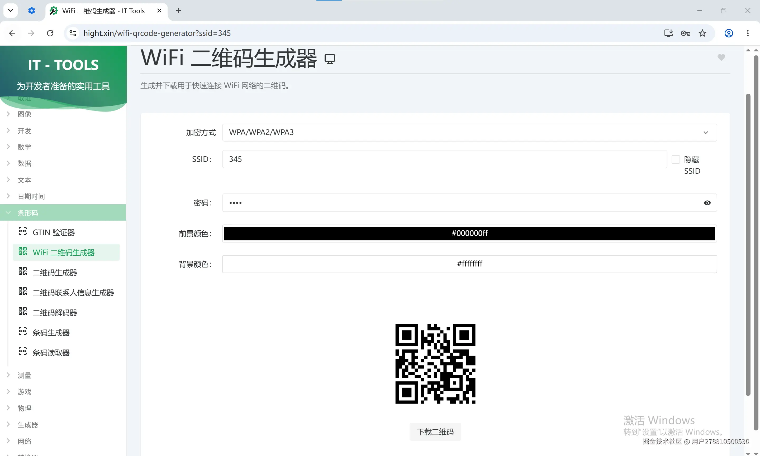Close the WiFi 二维码生成器 tab
Image resolution: width=760 pixels, height=456 pixels.
[159, 11]
